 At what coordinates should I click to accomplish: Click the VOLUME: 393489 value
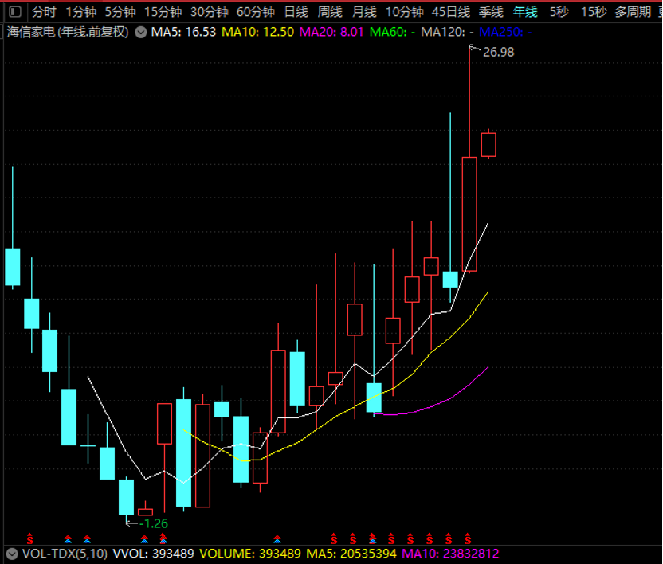click(x=250, y=554)
